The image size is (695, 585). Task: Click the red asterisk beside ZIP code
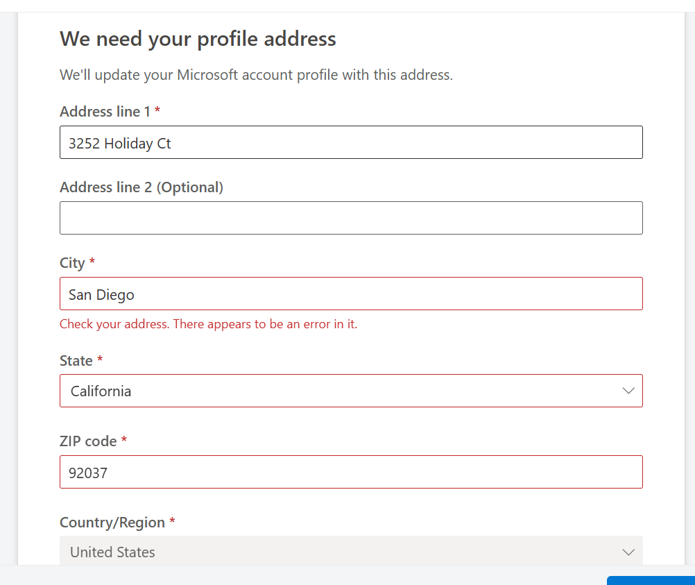124,441
